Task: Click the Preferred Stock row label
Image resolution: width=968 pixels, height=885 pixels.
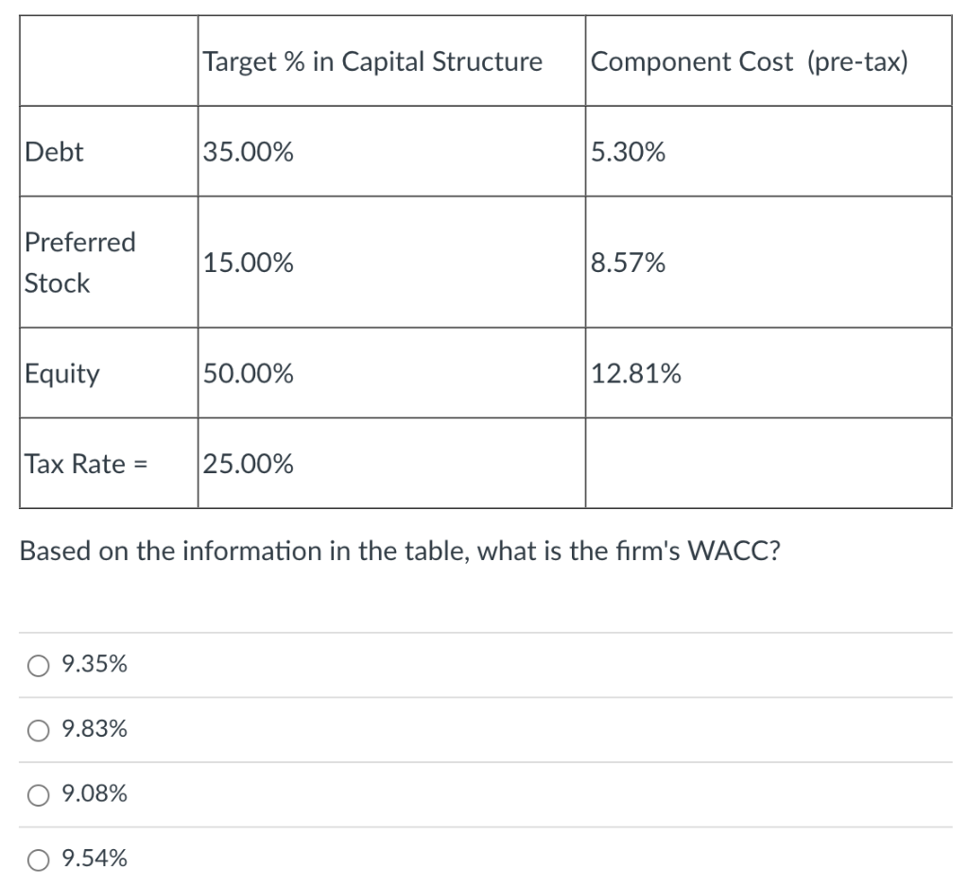Action: pyautogui.click(x=81, y=262)
